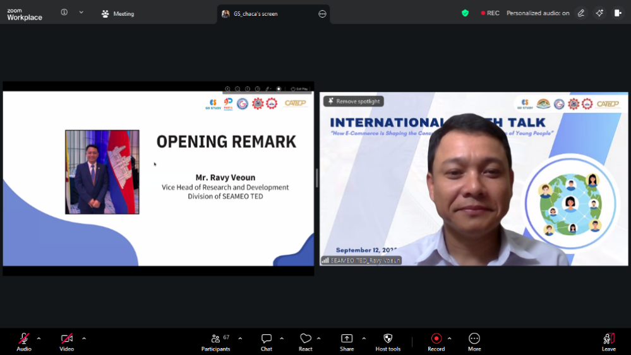Click September 12 date on video background
631x355 pixels.
point(366,250)
